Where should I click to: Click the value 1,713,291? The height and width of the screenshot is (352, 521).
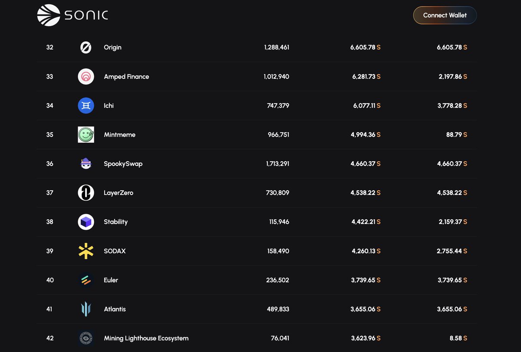click(x=277, y=163)
